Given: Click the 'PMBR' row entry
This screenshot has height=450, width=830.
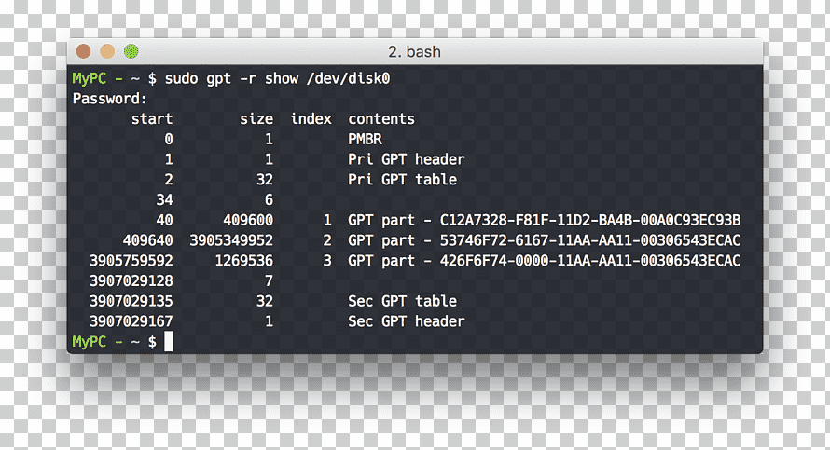Looking at the screenshot, I should pyautogui.click(x=365, y=139).
